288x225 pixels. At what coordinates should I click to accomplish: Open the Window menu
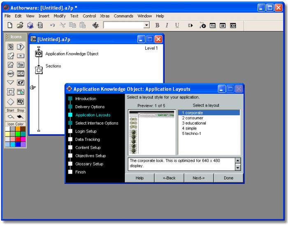[145, 16]
